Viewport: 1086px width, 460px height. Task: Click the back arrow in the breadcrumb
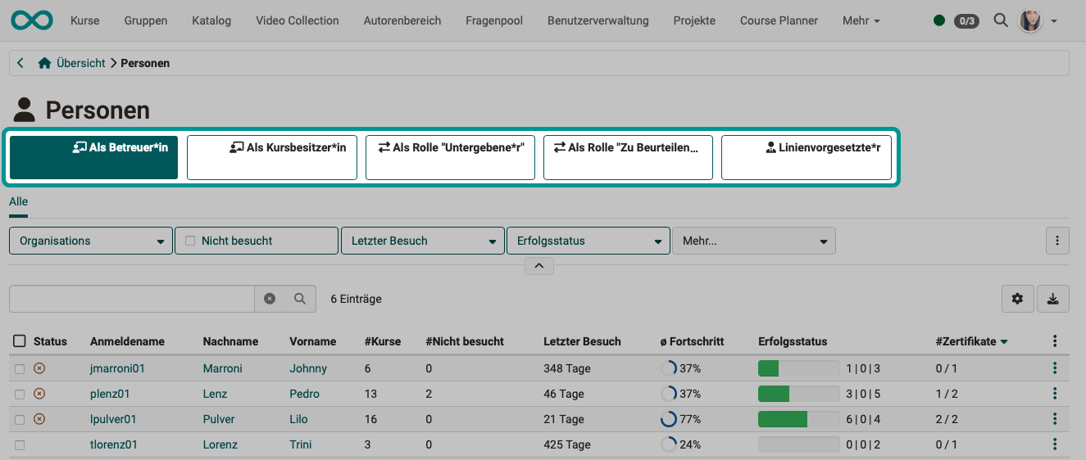pos(20,63)
